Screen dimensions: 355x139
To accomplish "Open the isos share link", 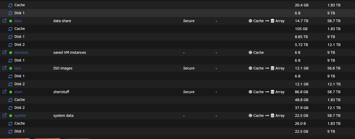I will pos(18,68).
